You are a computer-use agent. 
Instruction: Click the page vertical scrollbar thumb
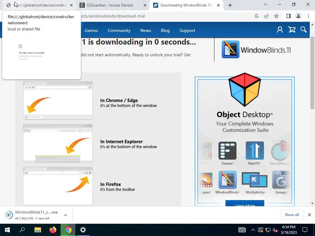tap(312, 73)
